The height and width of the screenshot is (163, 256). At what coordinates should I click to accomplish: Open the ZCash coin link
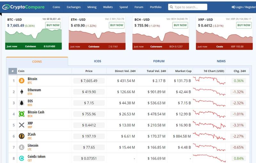31,134
